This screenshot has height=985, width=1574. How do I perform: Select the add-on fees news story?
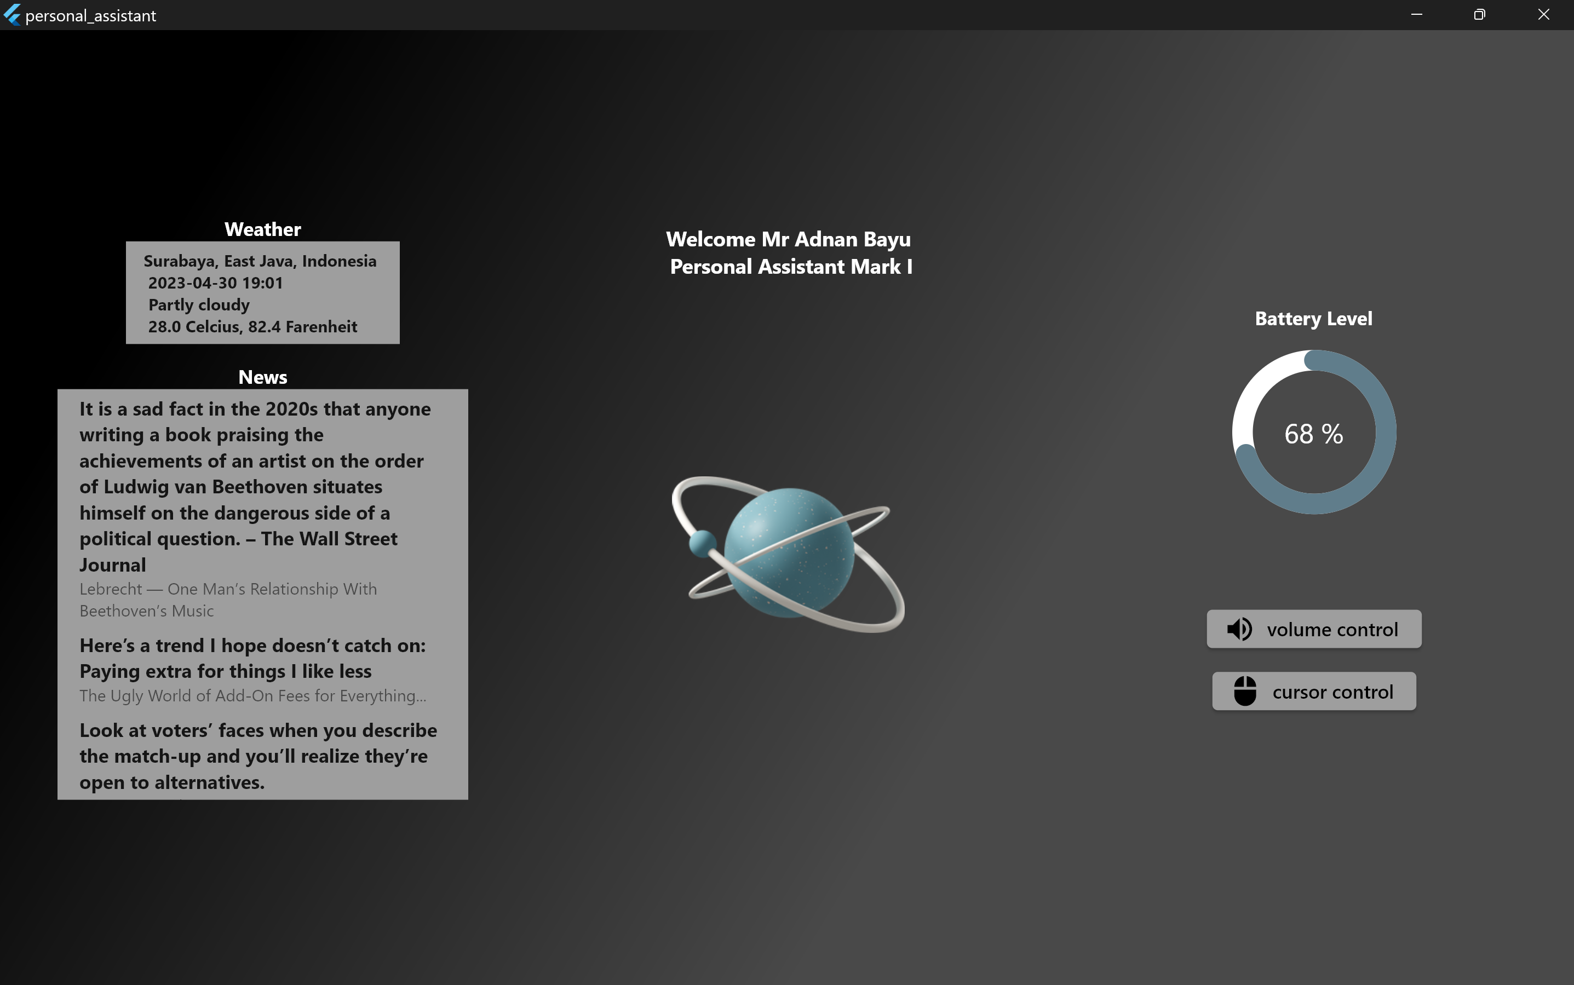pos(253,658)
